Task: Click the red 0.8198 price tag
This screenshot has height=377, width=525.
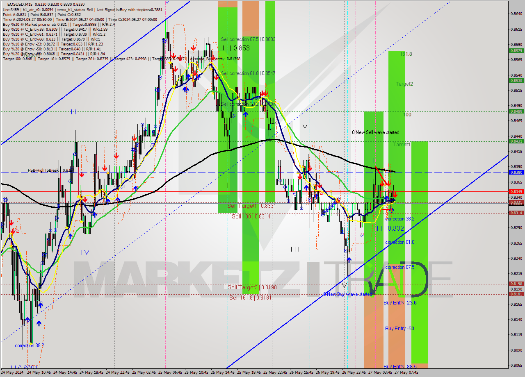Action: [516, 284]
